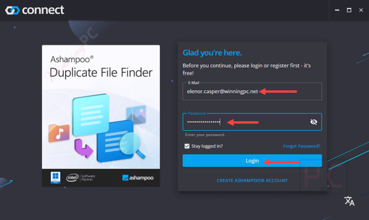Click the Login button
Viewport: 369px width, 220px height.
tap(252, 161)
